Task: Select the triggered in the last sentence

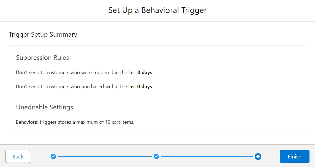Action: pos(85,72)
